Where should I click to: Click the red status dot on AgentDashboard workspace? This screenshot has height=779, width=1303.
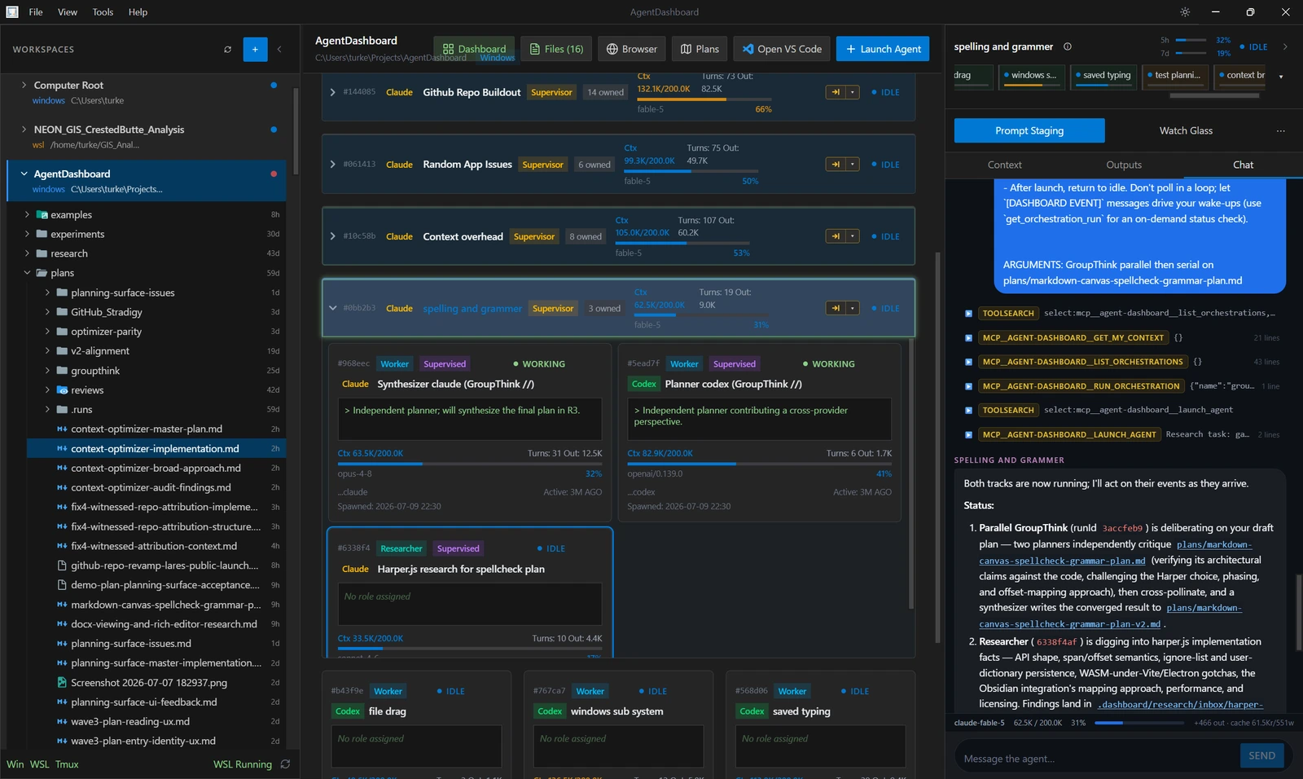point(274,174)
